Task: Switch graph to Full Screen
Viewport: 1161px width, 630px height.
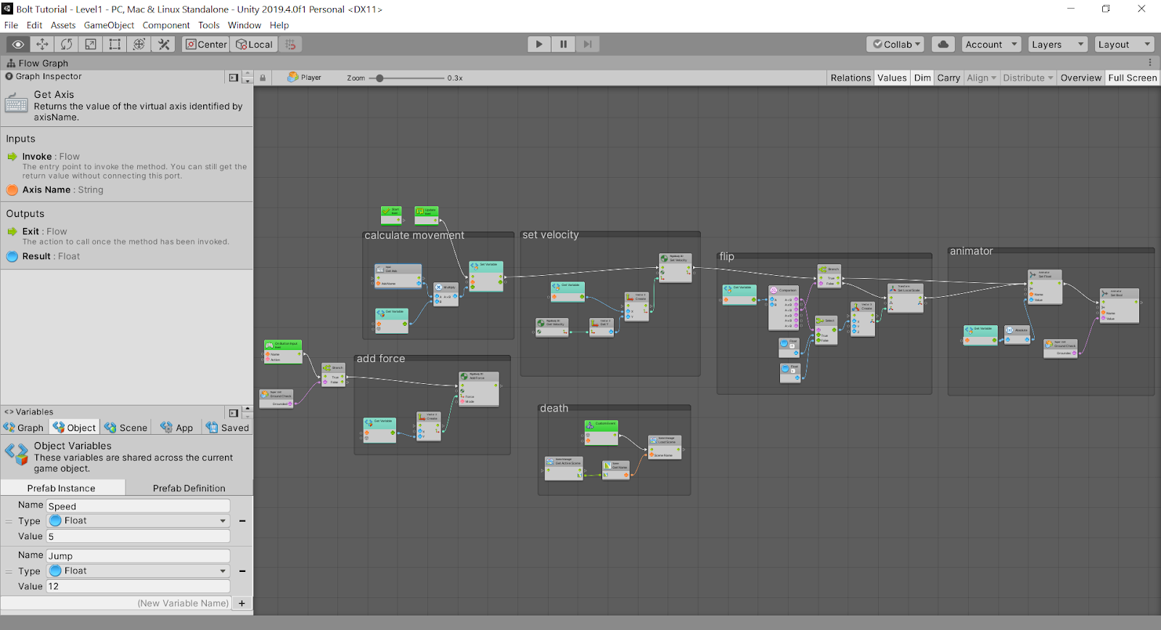Action: 1132,78
